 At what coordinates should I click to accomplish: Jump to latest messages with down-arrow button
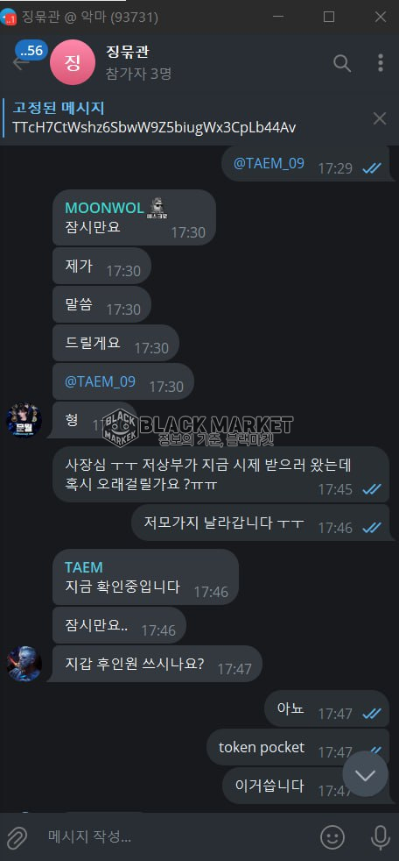(365, 774)
